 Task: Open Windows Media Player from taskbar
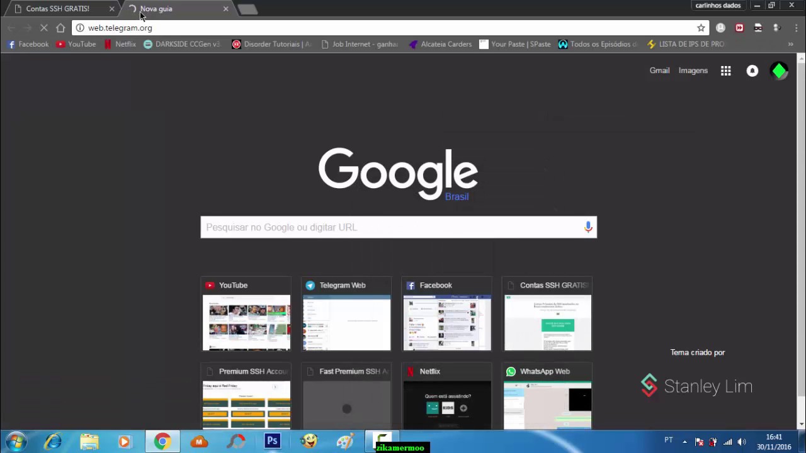[124, 442]
